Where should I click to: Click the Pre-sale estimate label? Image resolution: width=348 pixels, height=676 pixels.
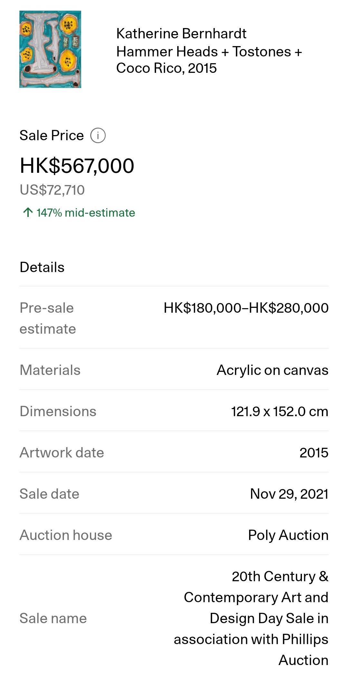(x=48, y=318)
